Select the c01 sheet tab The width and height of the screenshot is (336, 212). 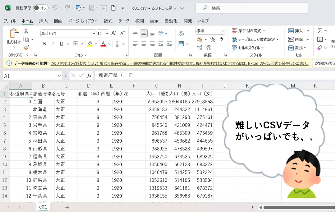click(43, 207)
